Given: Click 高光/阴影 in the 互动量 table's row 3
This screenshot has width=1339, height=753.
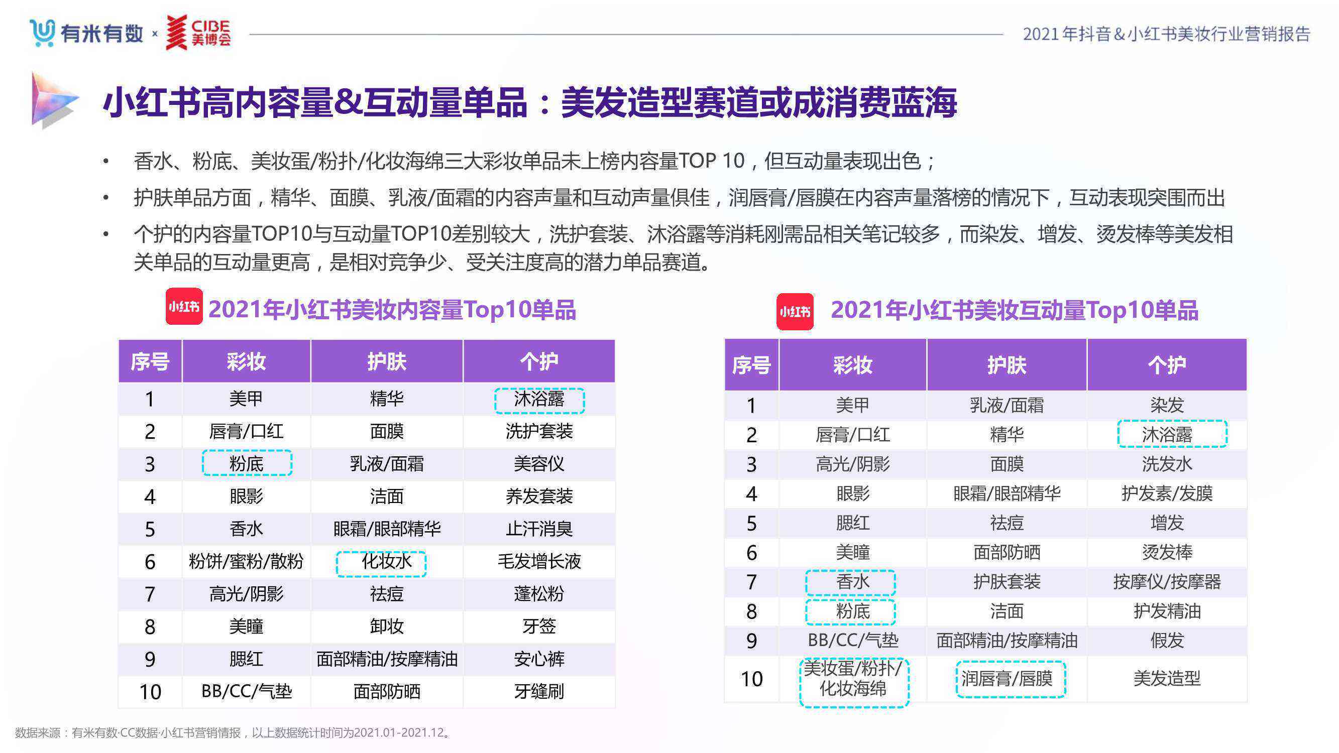Looking at the screenshot, I should 852,463.
